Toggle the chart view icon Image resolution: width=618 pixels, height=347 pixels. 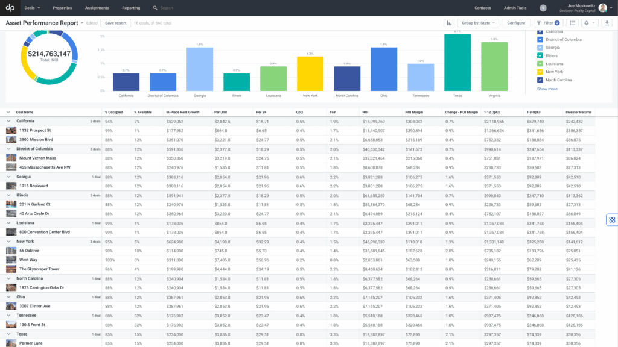(449, 23)
